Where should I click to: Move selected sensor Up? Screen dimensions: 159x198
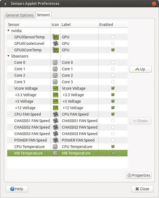[x=140, y=69]
